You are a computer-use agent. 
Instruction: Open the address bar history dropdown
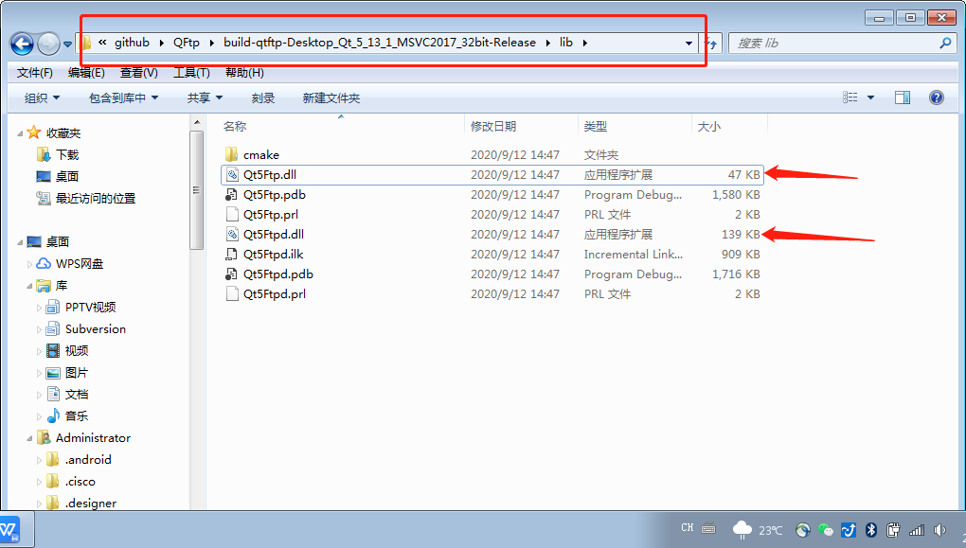coord(687,43)
